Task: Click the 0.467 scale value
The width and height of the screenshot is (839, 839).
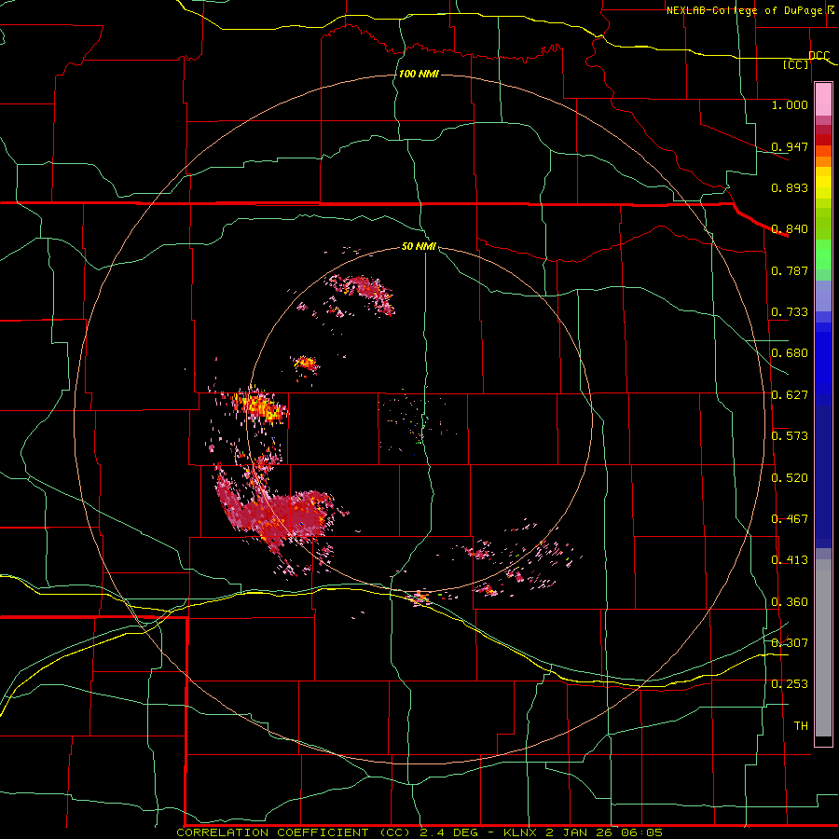Action: (x=790, y=519)
